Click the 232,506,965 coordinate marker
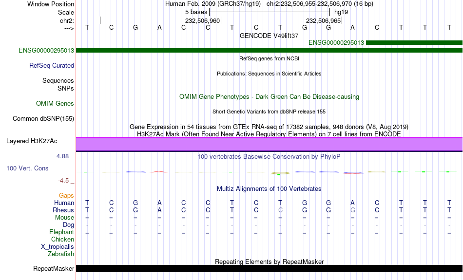Image resolution: width=463 pixels, height=280 pixels. (x=323, y=20)
